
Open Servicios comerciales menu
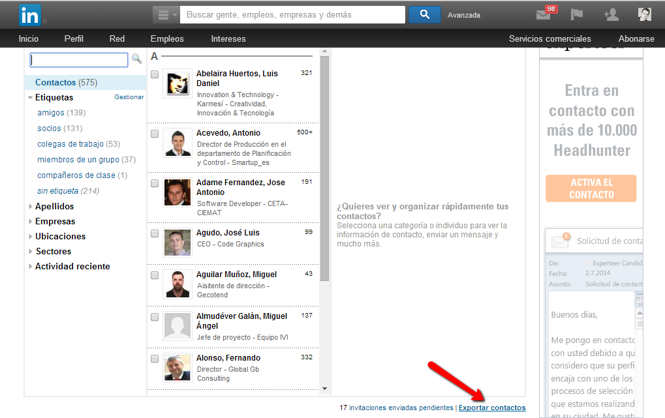pyautogui.click(x=549, y=38)
